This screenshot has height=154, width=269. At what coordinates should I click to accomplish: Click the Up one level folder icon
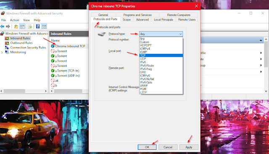(x=16, y=27)
